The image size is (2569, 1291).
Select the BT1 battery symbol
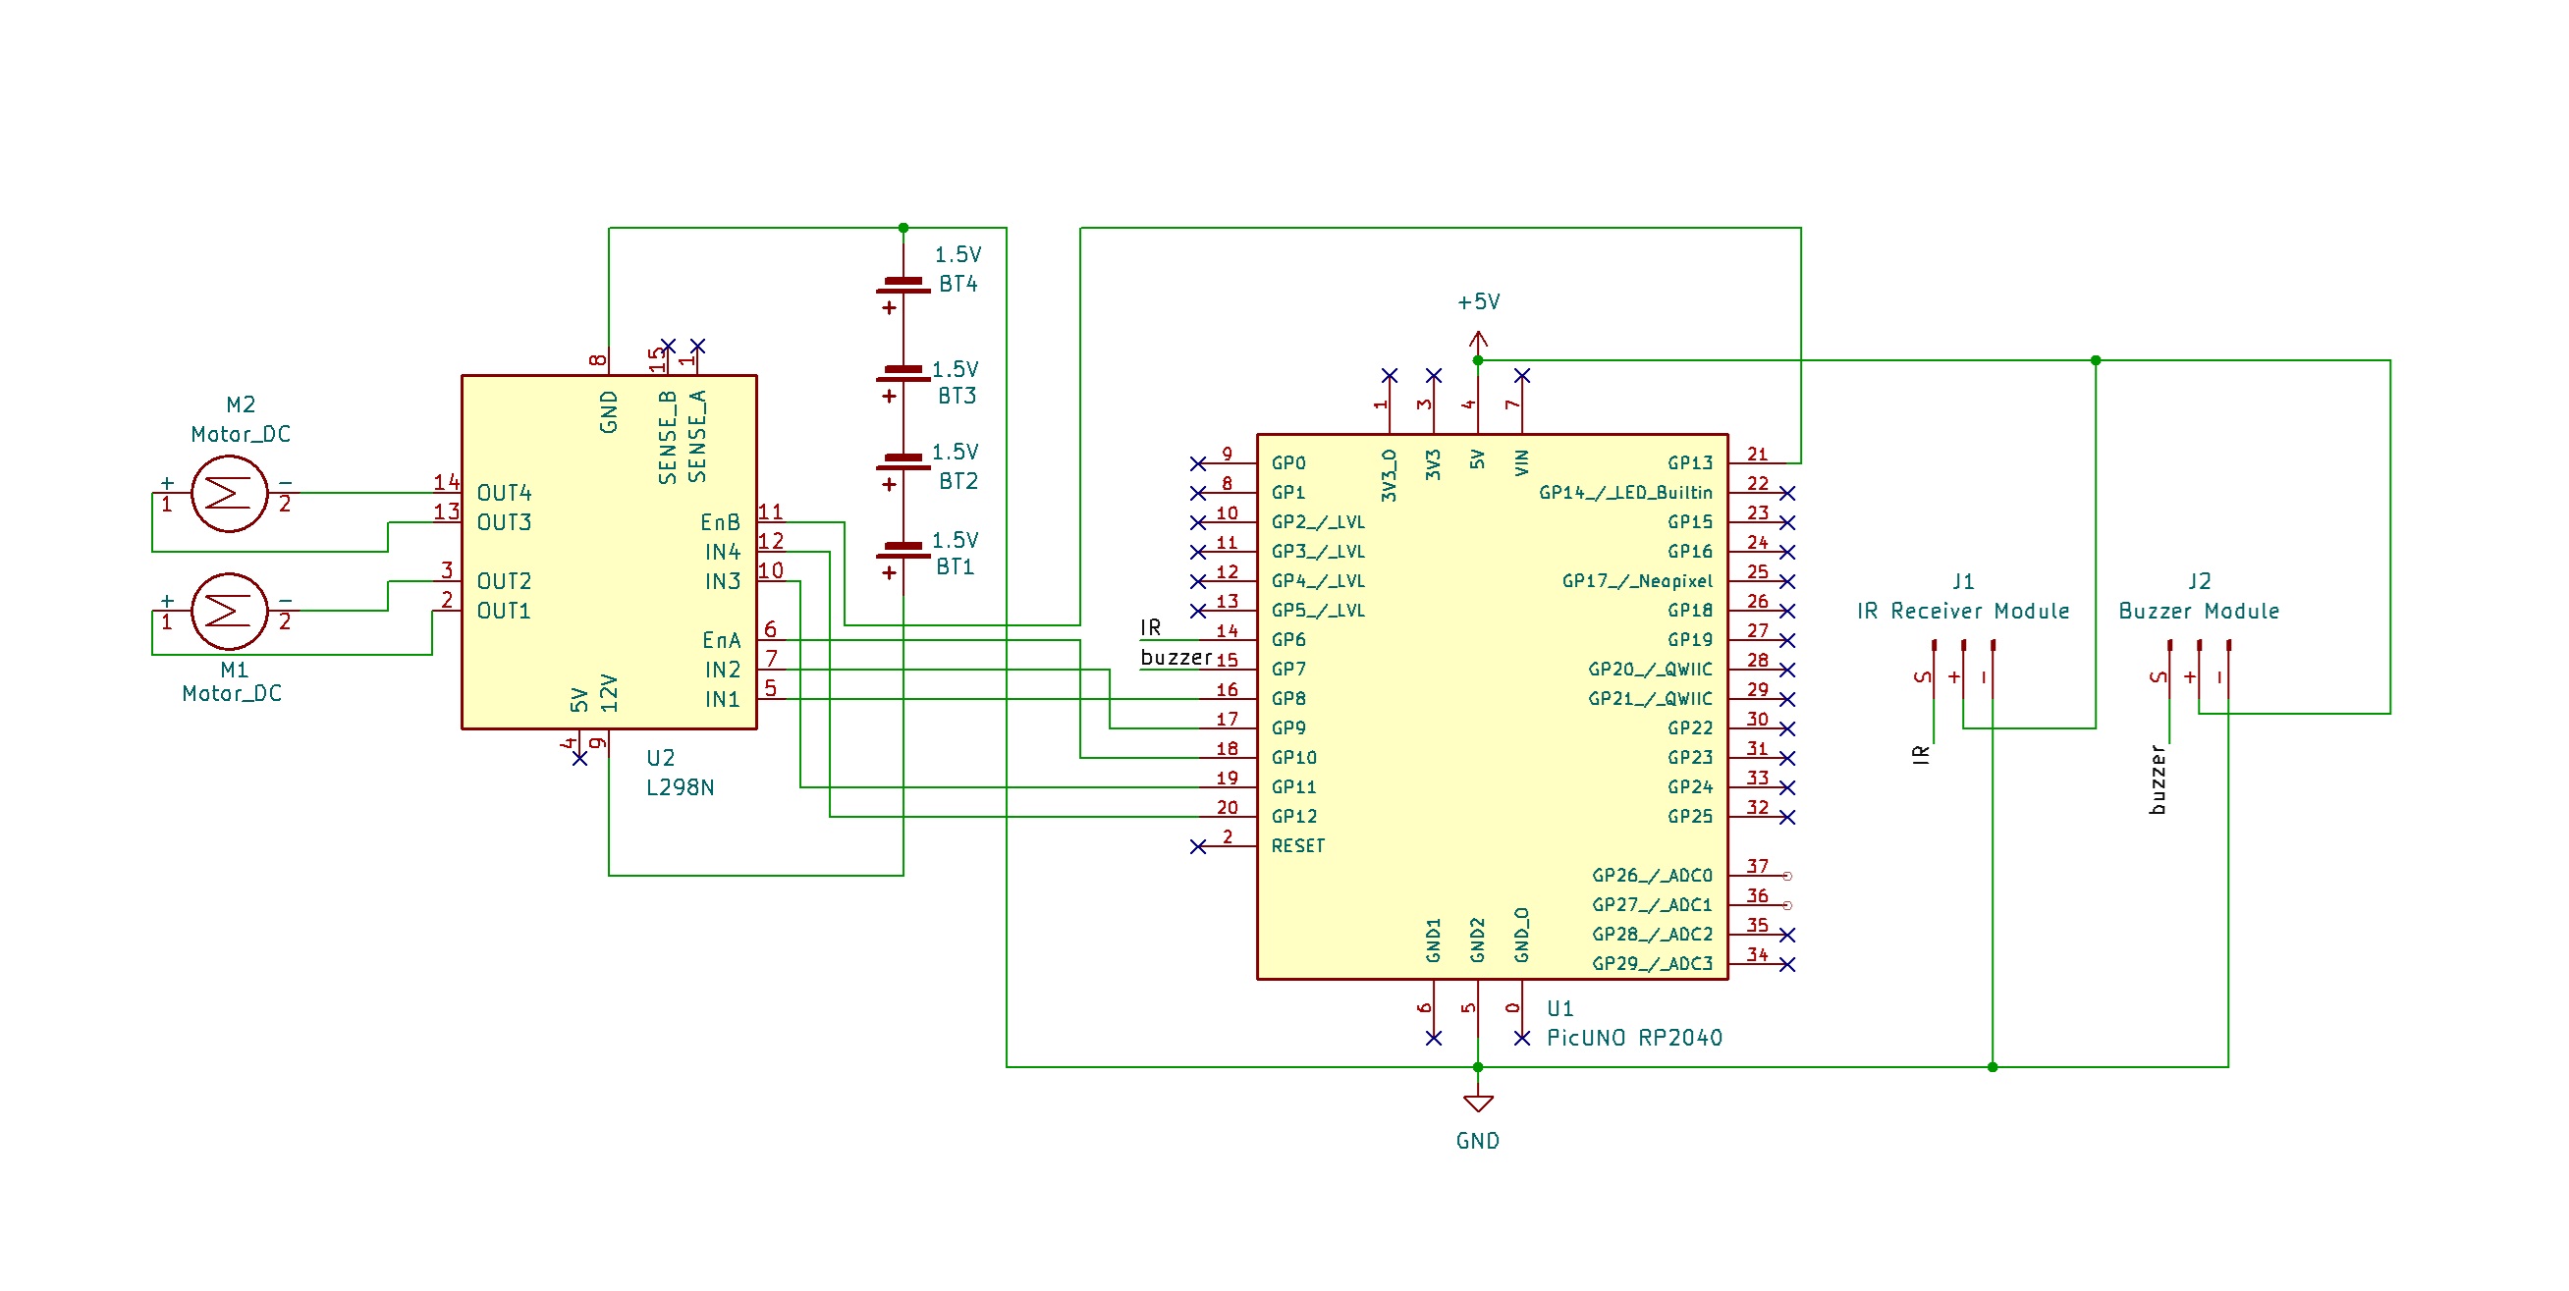(902, 552)
